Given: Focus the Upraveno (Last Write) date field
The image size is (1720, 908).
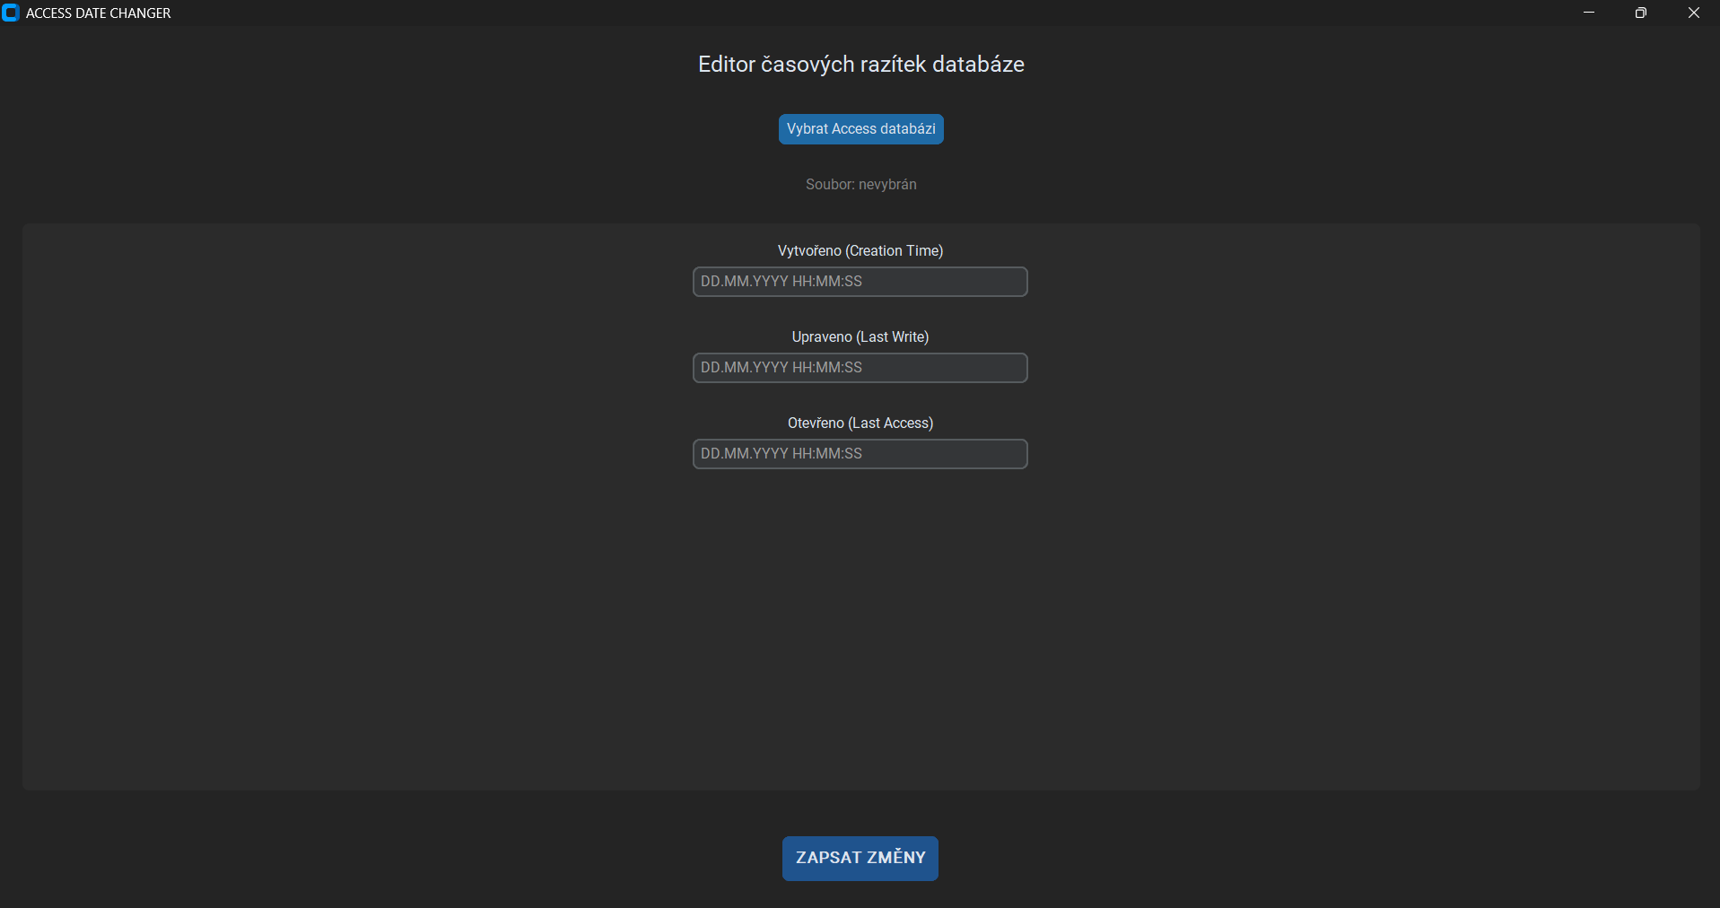Looking at the screenshot, I should [860, 368].
